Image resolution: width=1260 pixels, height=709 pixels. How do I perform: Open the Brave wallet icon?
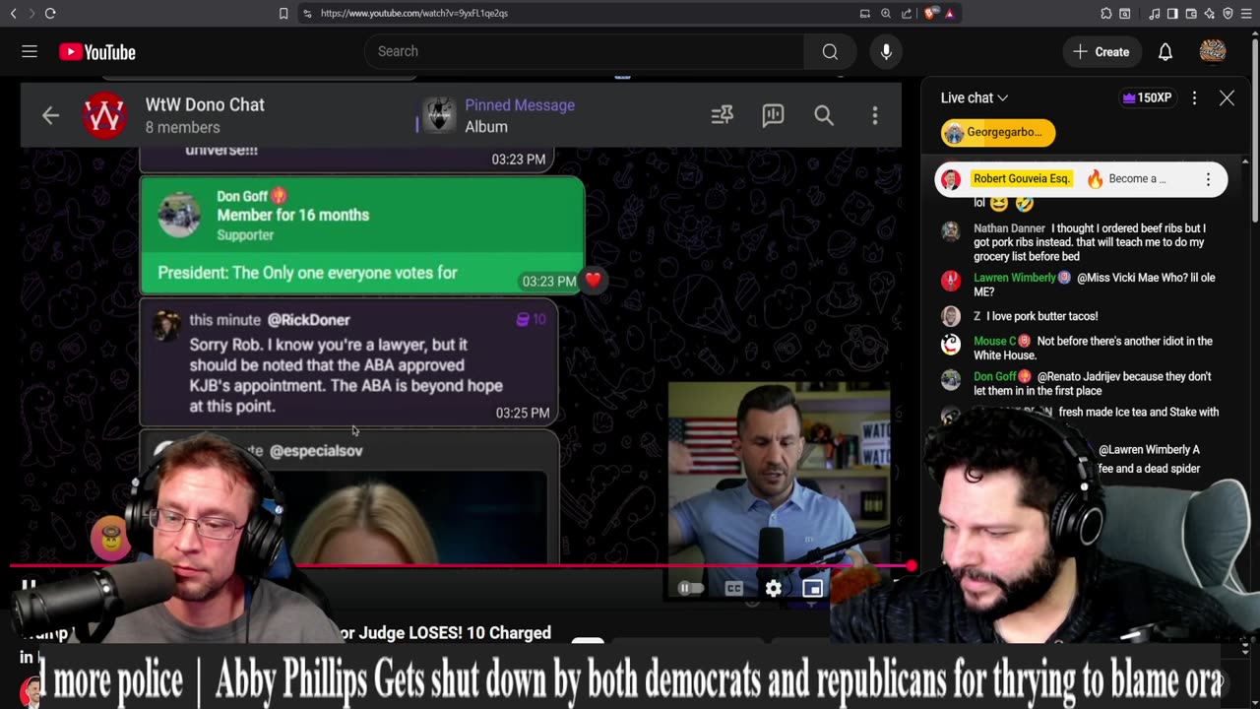pos(1191,13)
